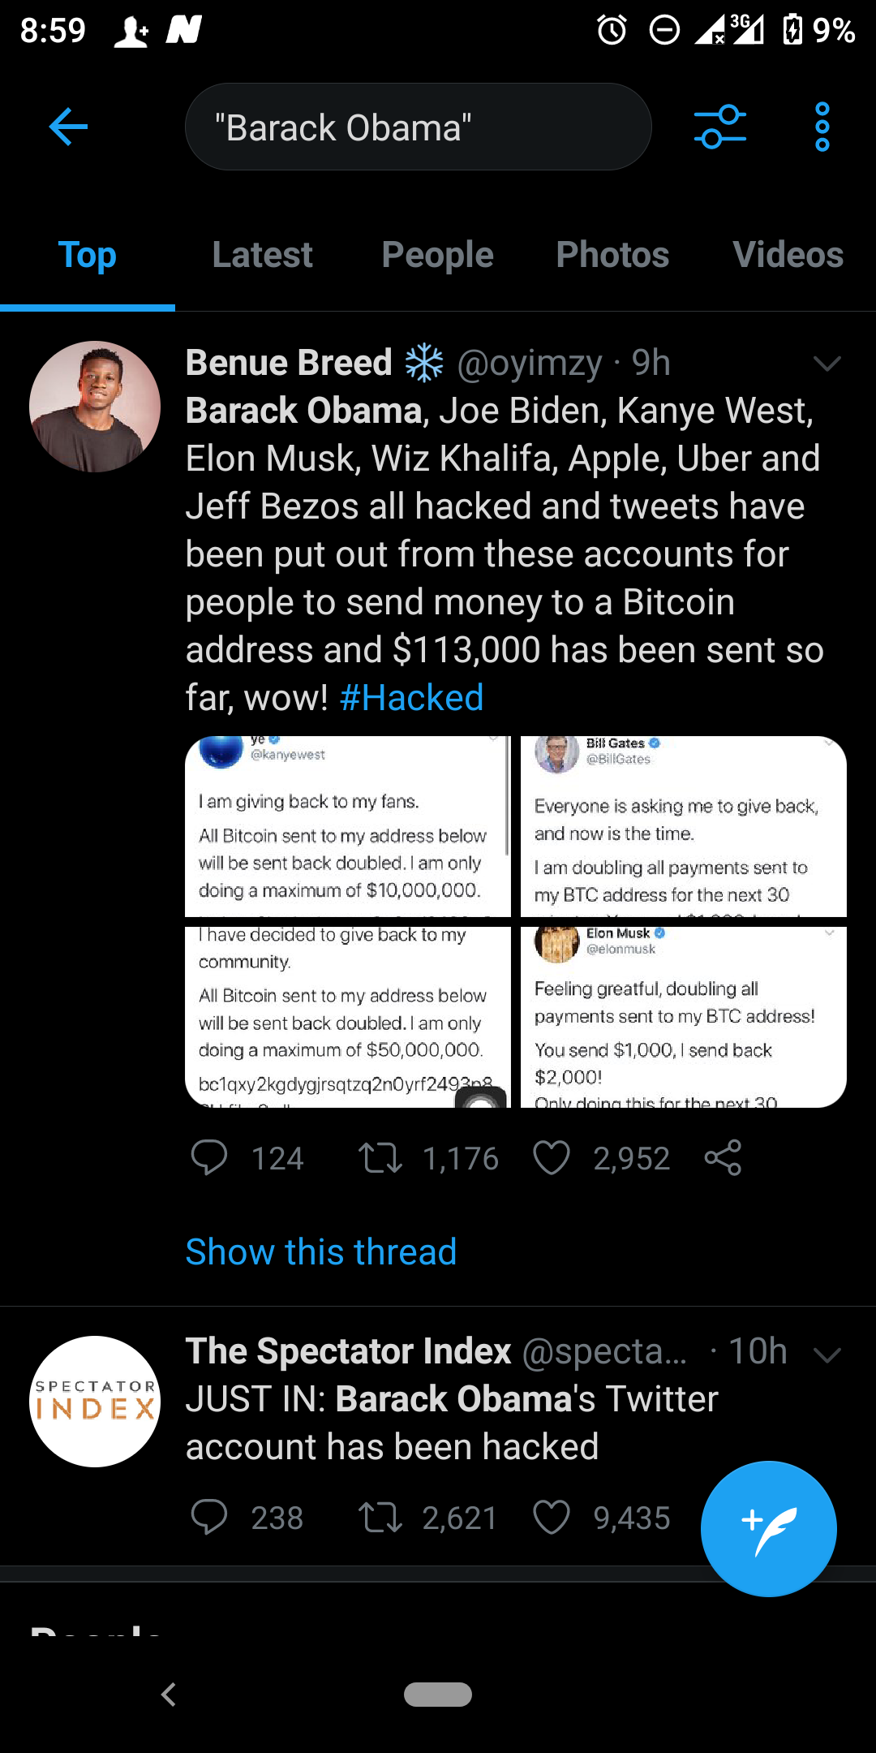Share the Benue Breed tweet
Viewport: 876px width, 1753px height.
pos(723,1158)
